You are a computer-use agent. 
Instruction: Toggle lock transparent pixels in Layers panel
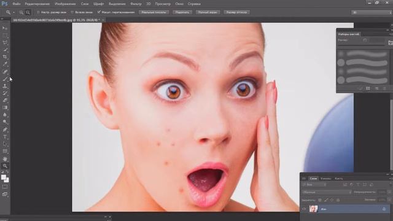tap(320, 200)
